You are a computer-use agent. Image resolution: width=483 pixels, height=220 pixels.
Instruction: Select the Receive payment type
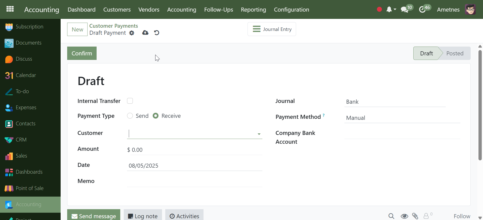point(156,116)
